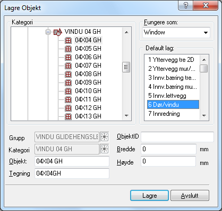Image resolution: width=222 pixels, height=211 pixels.
Task: Close the Lagre Objekt dialog
Action: tap(206, 5)
